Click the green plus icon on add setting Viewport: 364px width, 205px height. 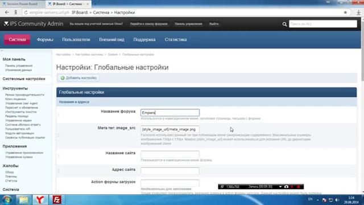coord(63,78)
